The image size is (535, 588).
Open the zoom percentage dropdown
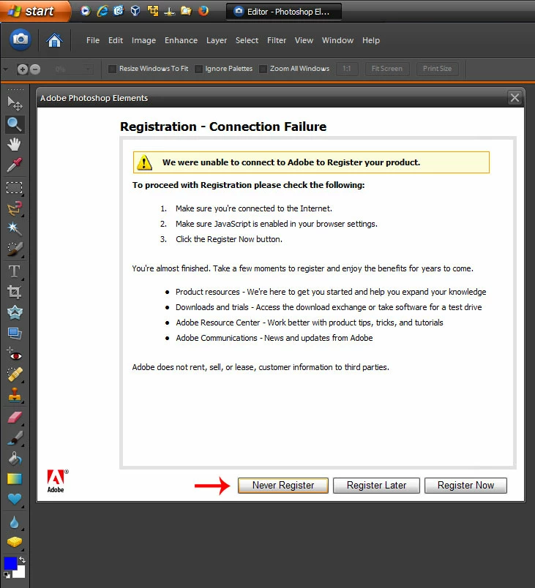[88, 69]
